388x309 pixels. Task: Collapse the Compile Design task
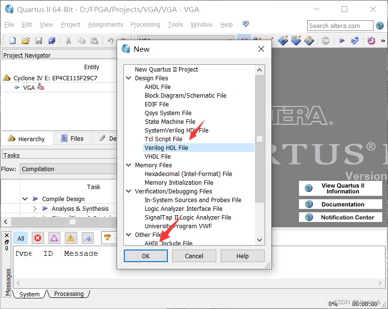pyautogui.click(x=25, y=199)
